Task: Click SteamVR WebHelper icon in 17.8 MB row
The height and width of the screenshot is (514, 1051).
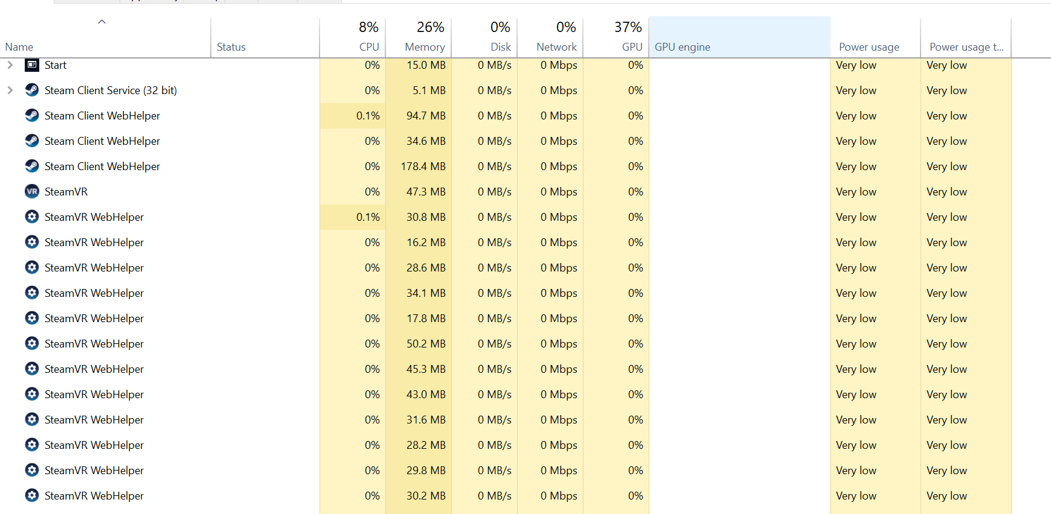Action: 32,318
